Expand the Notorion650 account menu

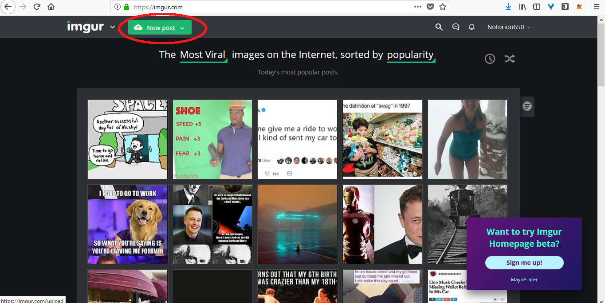[x=508, y=27]
